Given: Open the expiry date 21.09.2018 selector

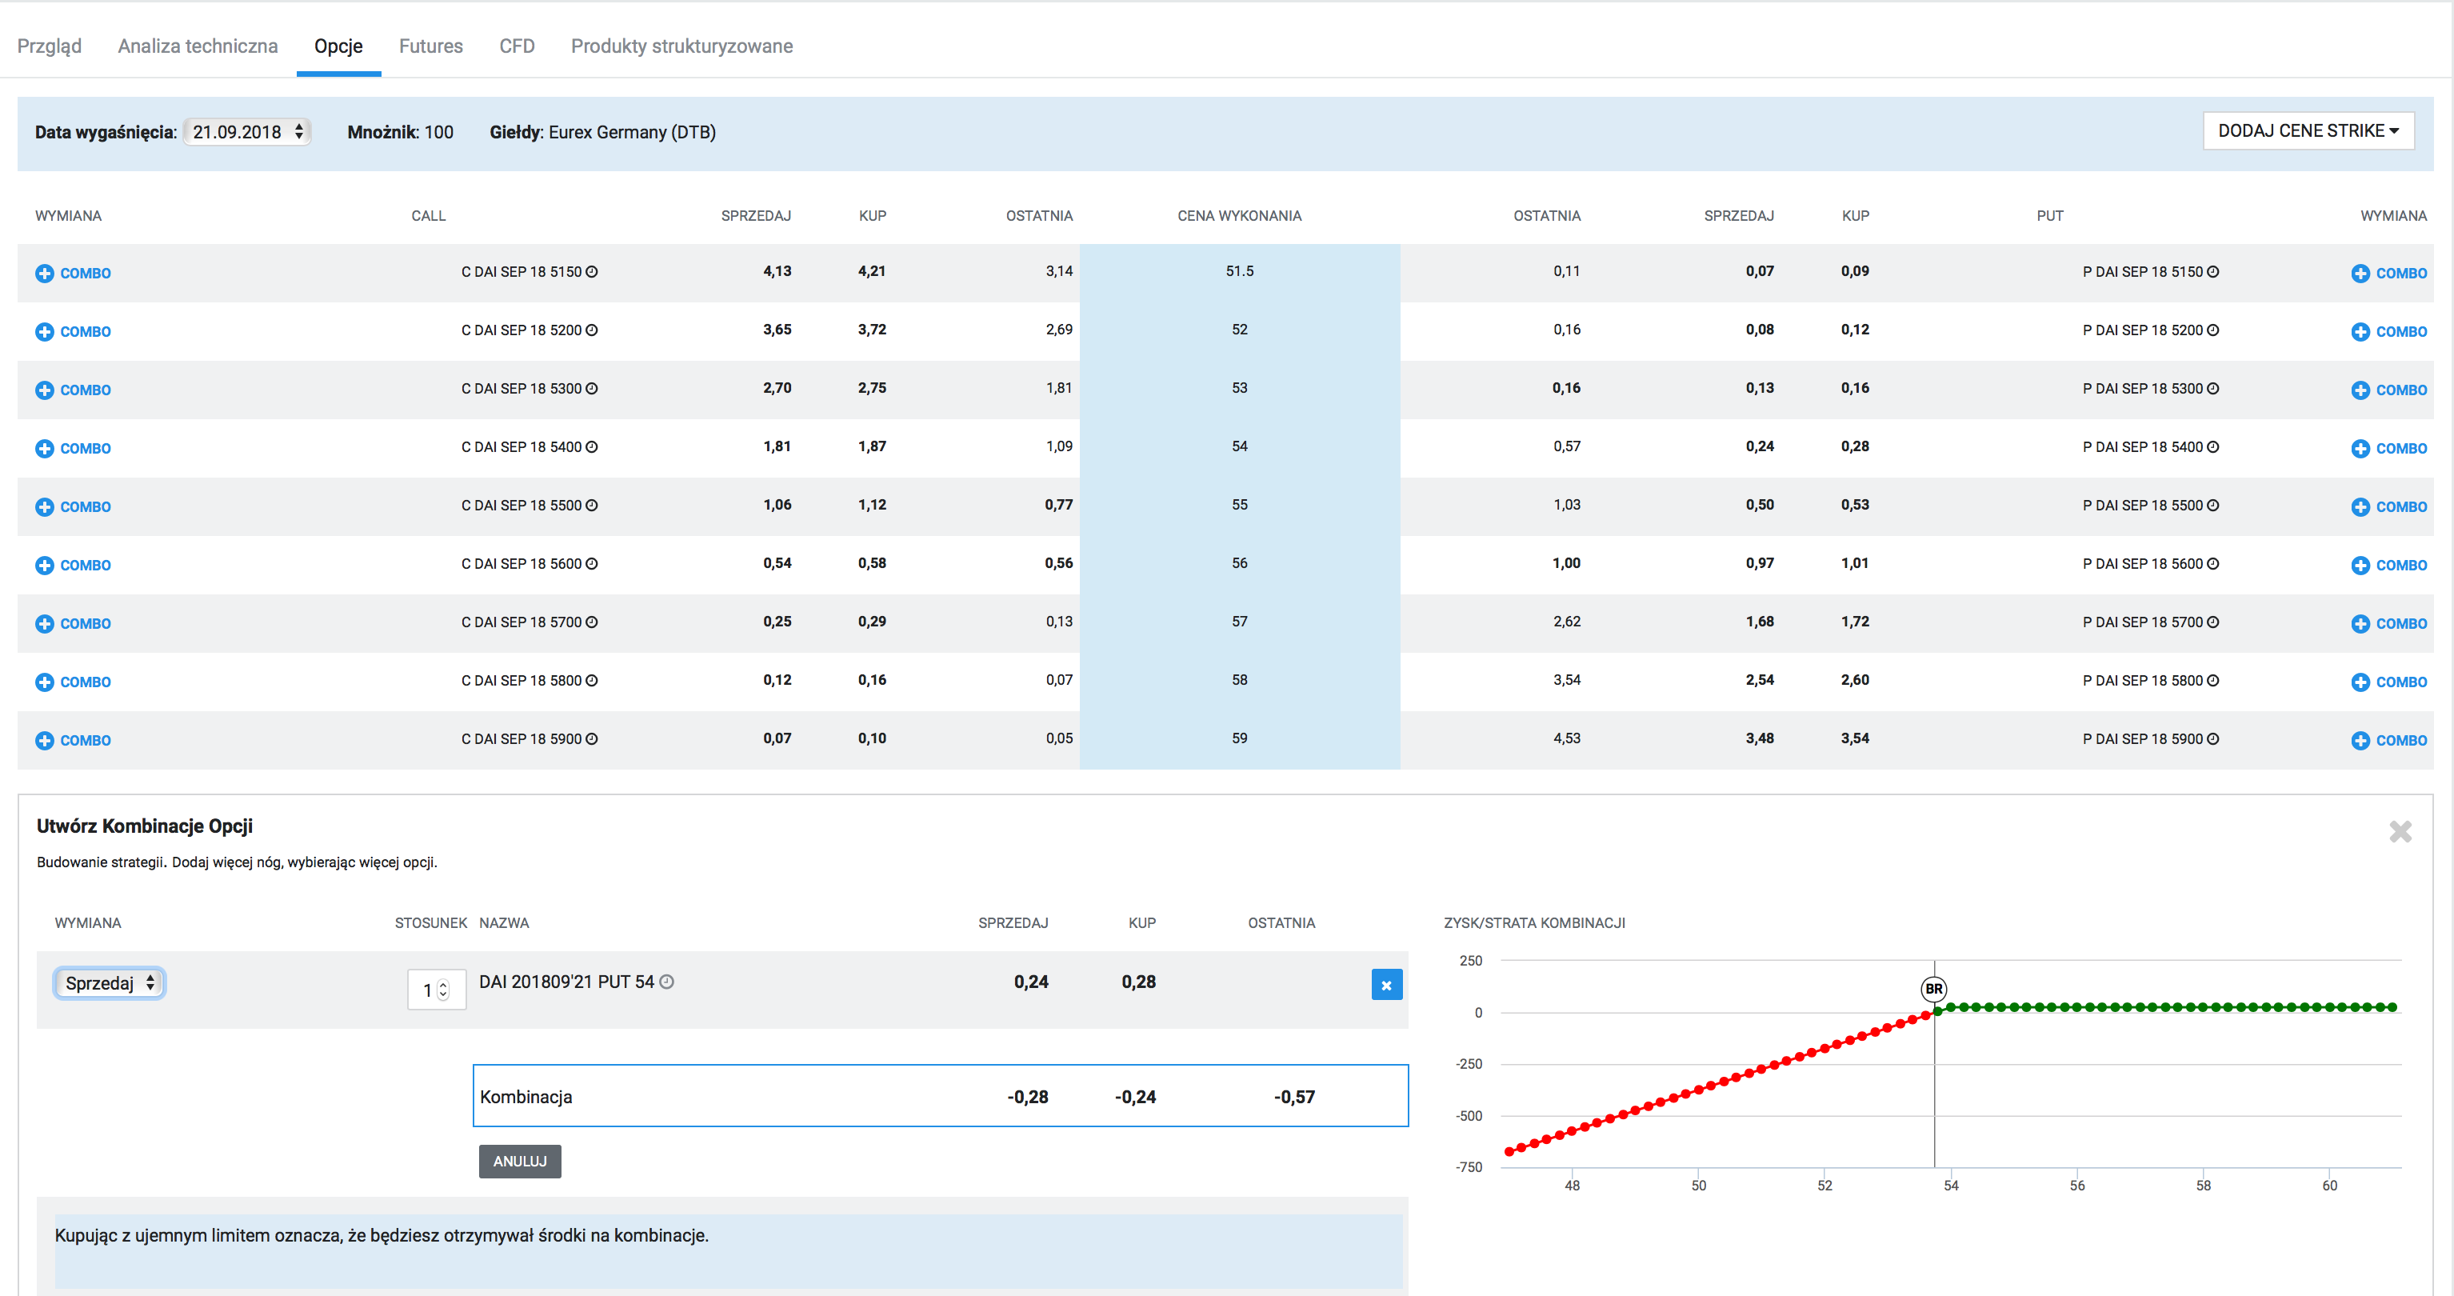Looking at the screenshot, I should tap(246, 131).
